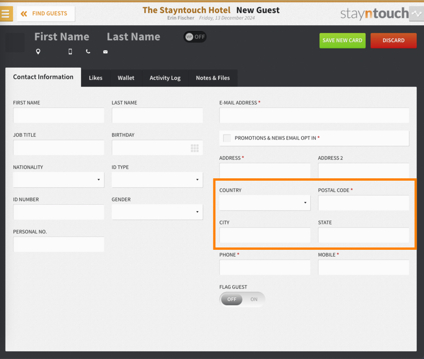The height and width of the screenshot is (359, 424).
Task: Focus the Last Name form input
Action: (157, 115)
